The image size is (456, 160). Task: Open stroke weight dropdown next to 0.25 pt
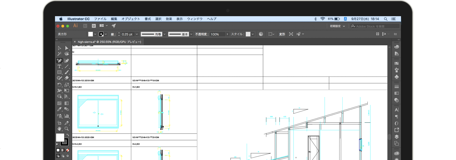pyautogui.click(x=137, y=34)
